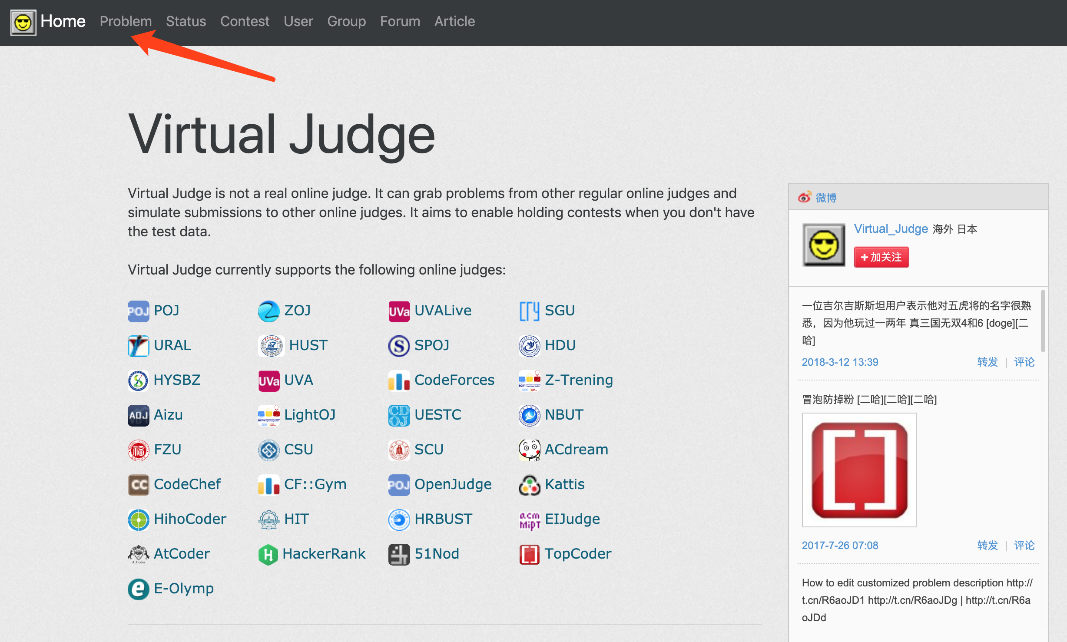Navigate to the Forum page
This screenshot has width=1067, height=642.
pyautogui.click(x=400, y=21)
